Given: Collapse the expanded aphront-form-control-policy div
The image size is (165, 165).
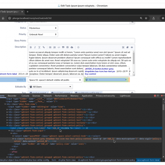Looking at the screenshot, I should click(7, 125).
